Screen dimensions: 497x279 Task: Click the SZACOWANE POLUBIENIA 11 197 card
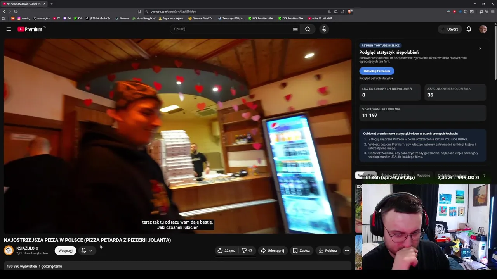422,113
